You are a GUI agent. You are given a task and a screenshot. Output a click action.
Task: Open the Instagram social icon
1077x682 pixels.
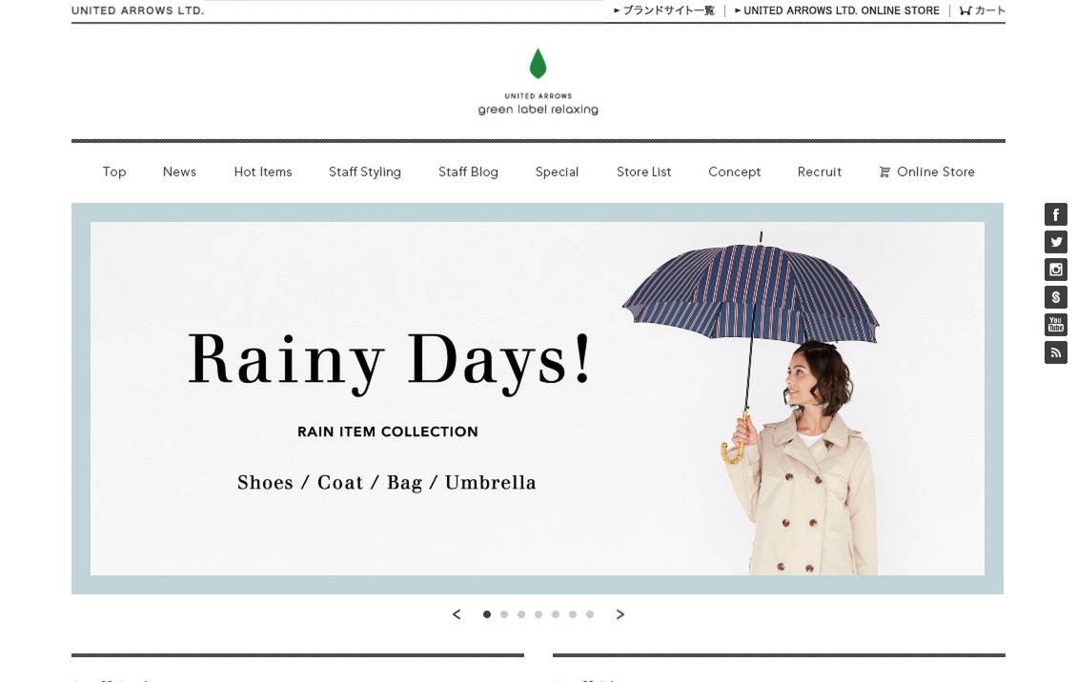click(1056, 270)
